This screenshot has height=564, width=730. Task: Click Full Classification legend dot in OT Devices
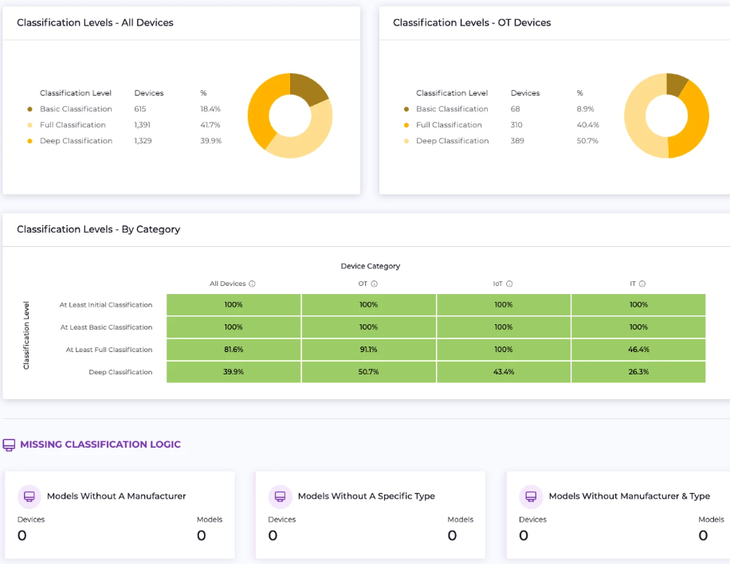click(406, 125)
